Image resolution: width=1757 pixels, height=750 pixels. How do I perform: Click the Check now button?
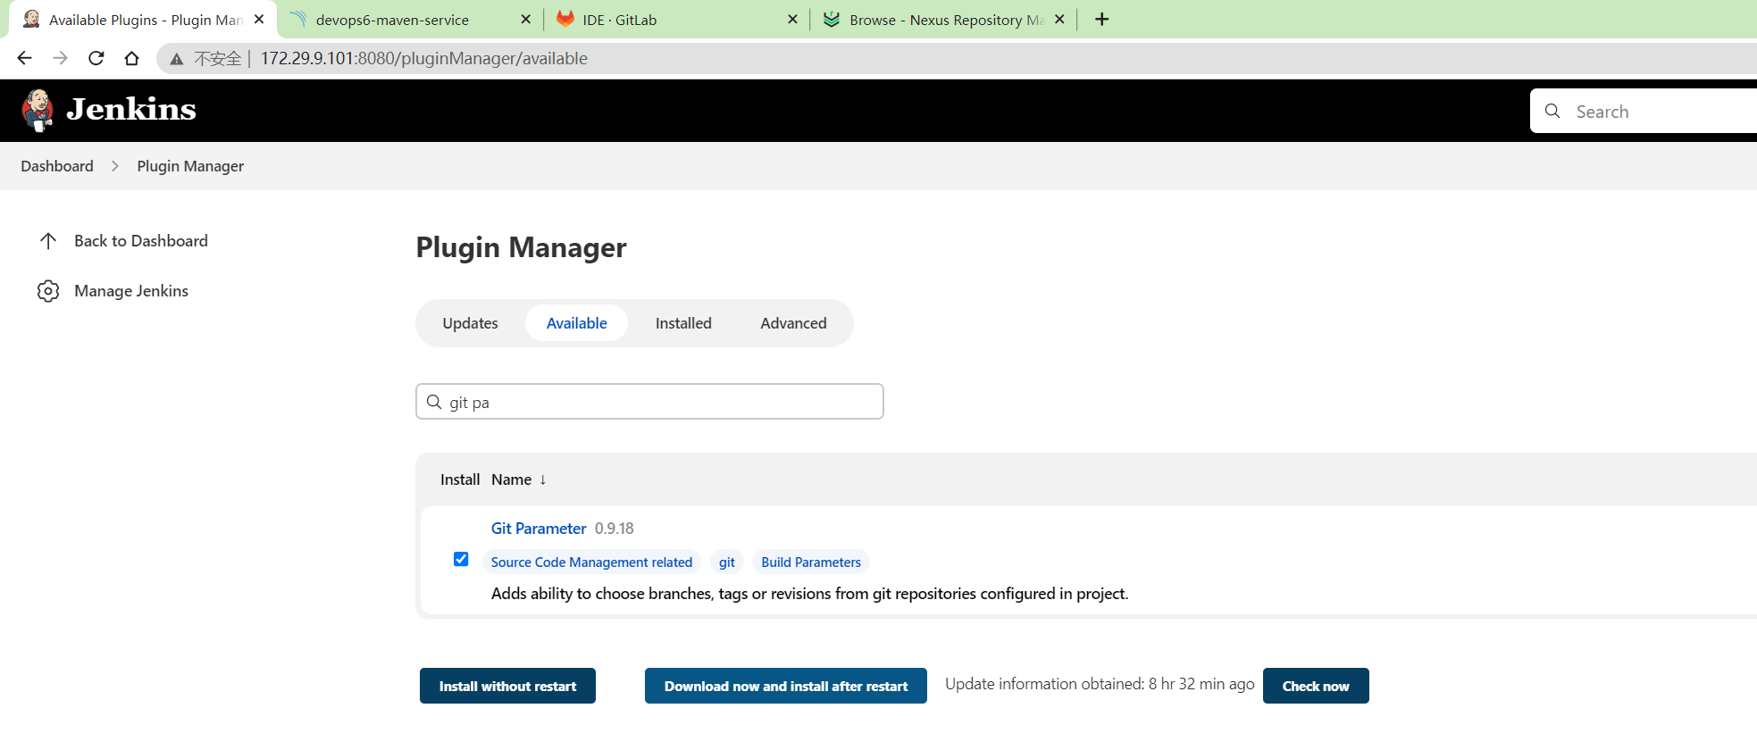(x=1316, y=686)
